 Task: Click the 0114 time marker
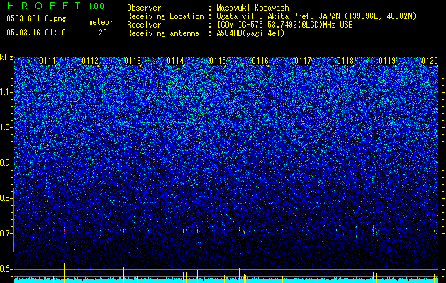(175, 61)
